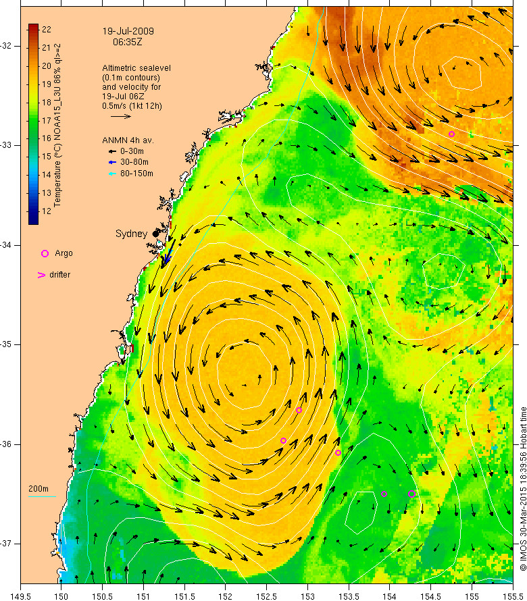Click the -34 latitude tick label
Screen dimensions: 527x601
point(6,245)
